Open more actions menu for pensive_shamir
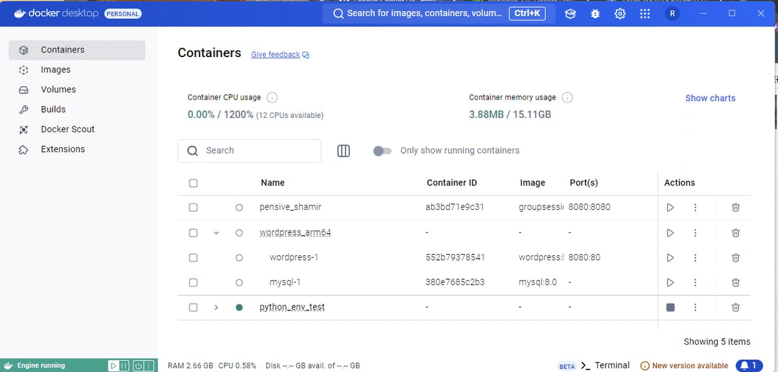The width and height of the screenshot is (778, 372). (695, 207)
